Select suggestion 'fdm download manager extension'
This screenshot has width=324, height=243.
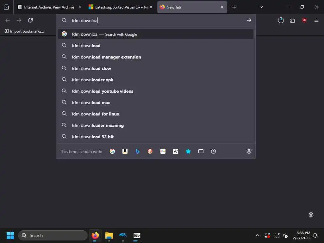[x=156, y=57]
